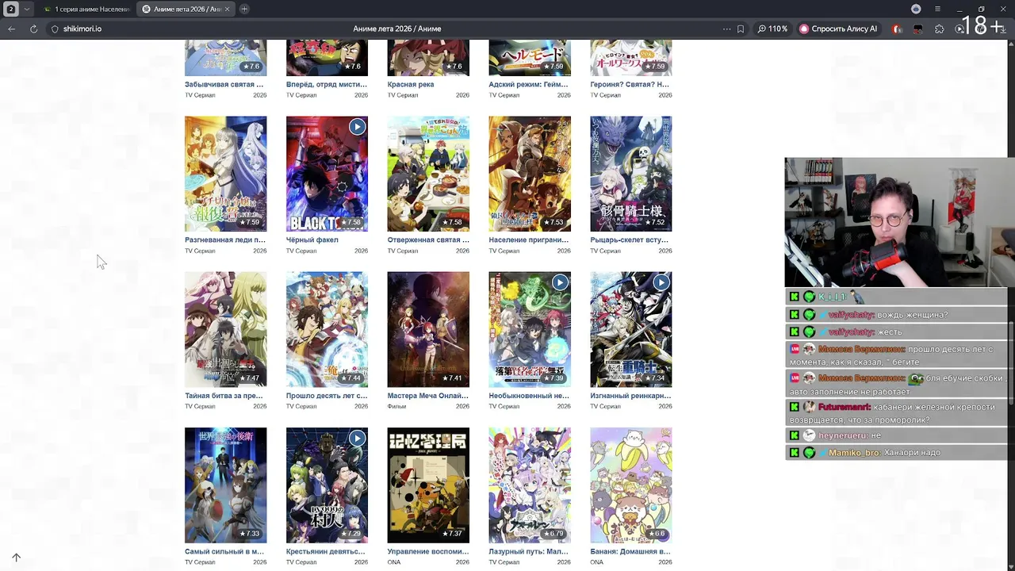Screen dimensions: 1015x571
Task: Expand the tab list dropdown arrow
Action: click(x=26, y=9)
